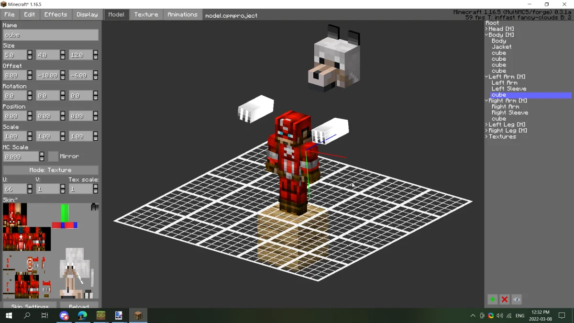Click the Reload button
Viewport: 574px width, 323px height.
coord(79,306)
